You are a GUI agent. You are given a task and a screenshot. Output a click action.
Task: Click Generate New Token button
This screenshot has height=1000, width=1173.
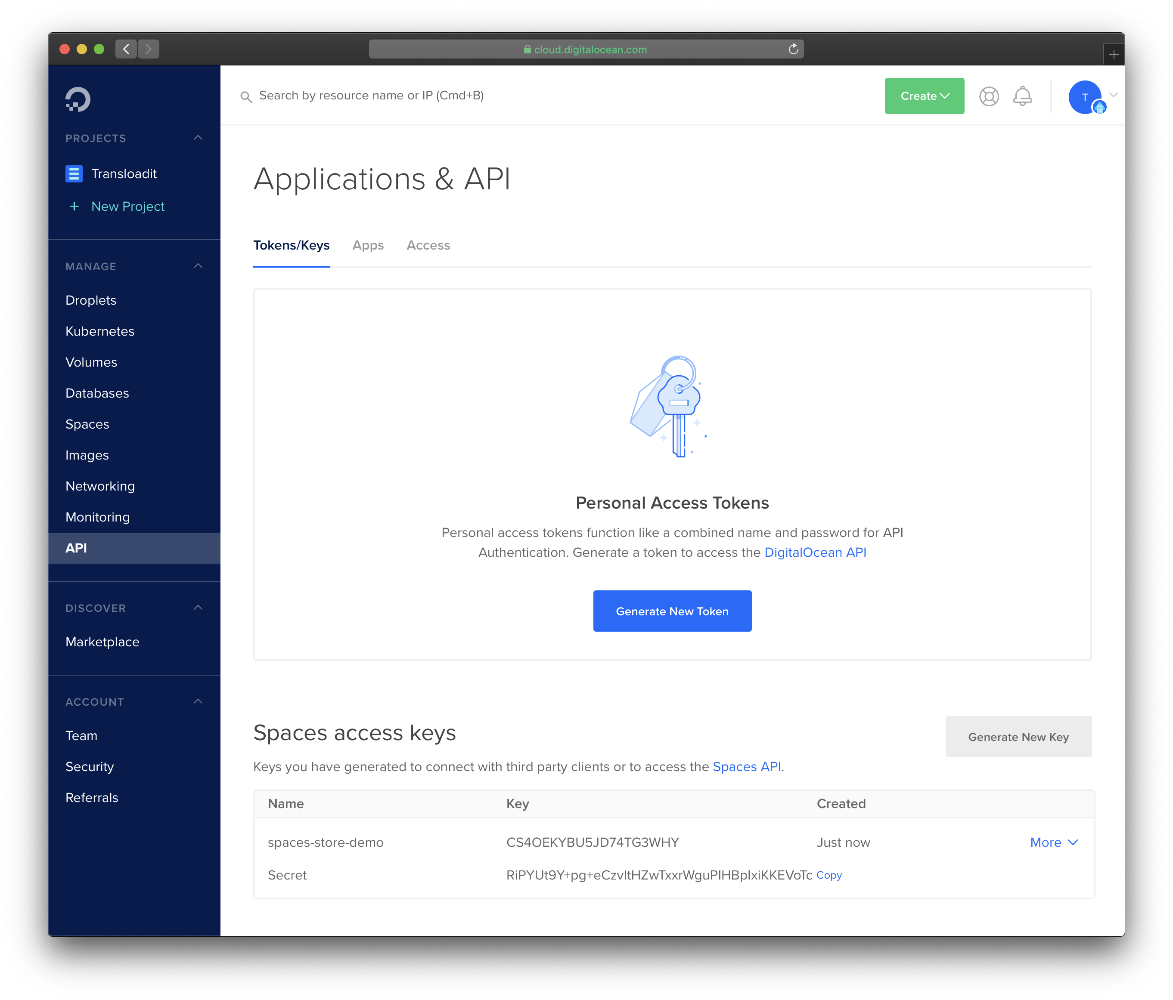coord(672,611)
